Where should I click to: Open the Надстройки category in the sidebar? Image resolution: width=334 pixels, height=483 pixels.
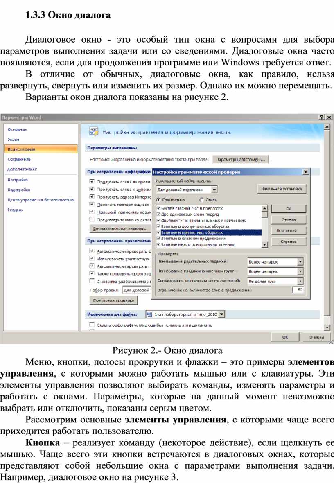19,190
